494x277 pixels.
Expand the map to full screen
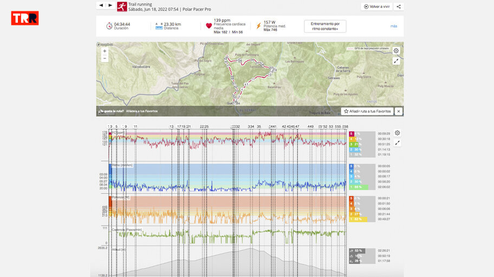[x=396, y=61]
